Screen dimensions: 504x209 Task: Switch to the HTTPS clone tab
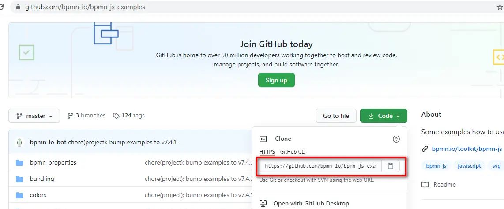(267, 152)
